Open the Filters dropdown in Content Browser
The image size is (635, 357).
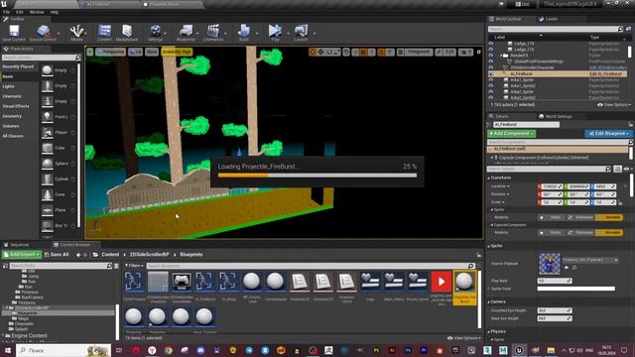(x=134, y=266)
